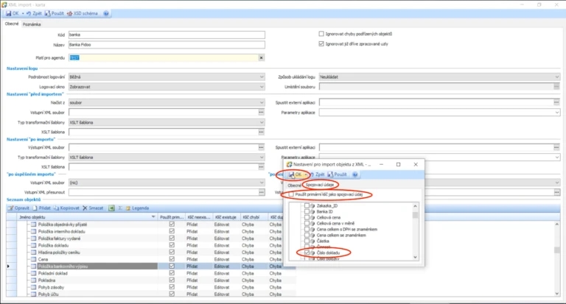
Task: Toggle Použít prim. checkbox for Položka dokladu row
Action: click(x=172, y=245)
